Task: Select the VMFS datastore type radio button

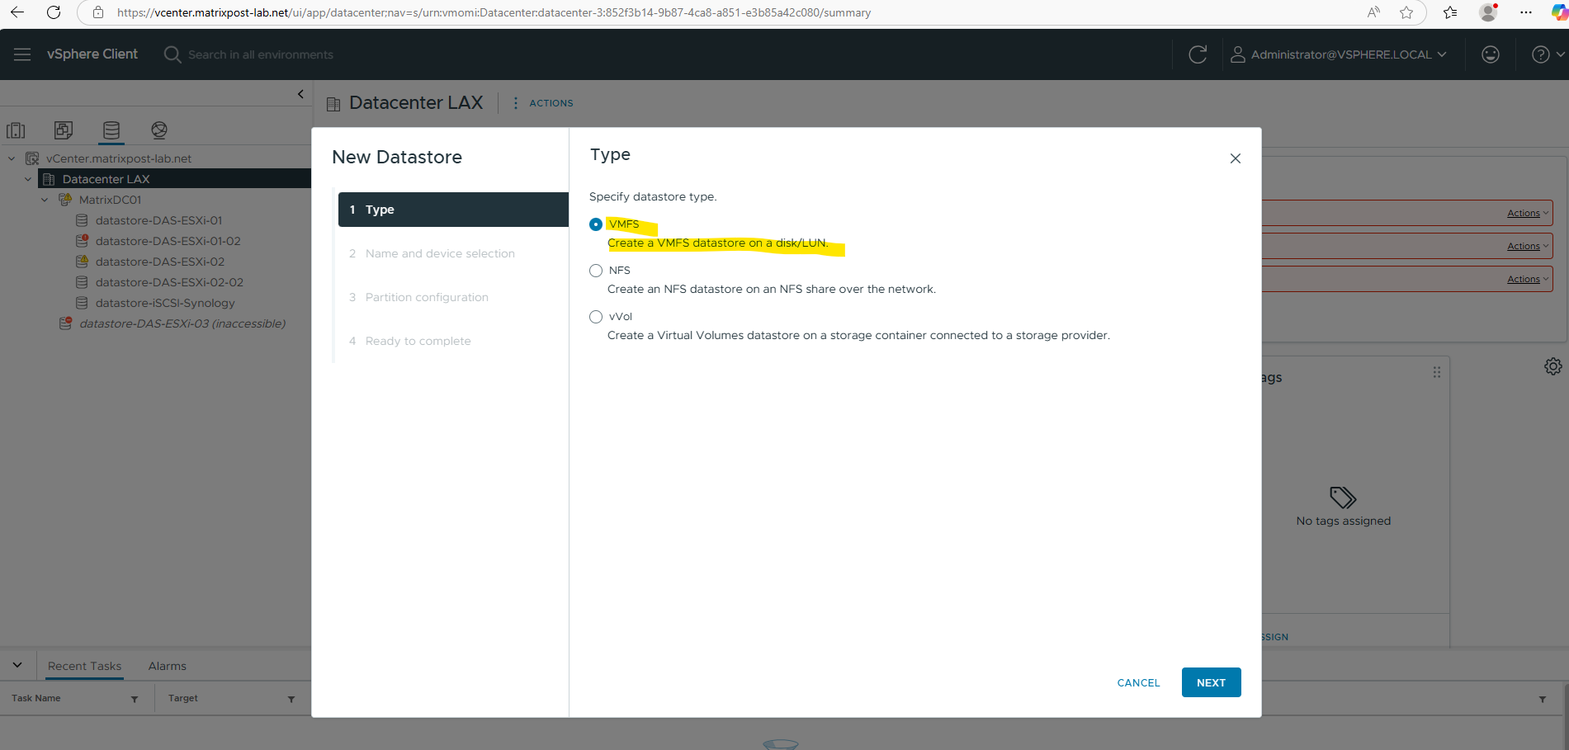Action: (x=595, y=224)
